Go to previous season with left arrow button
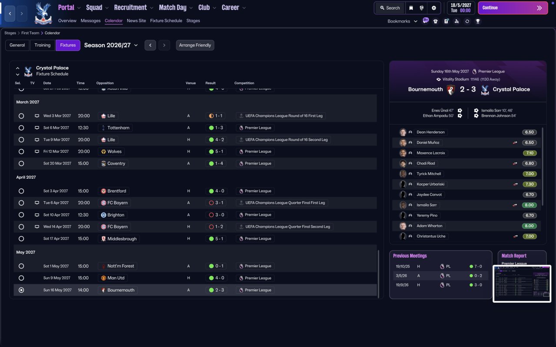This screenshot has width=556, height=347. point(150,45)
